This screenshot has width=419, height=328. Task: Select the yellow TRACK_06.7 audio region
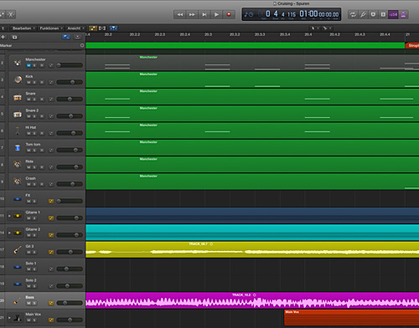tap(252, 249)
